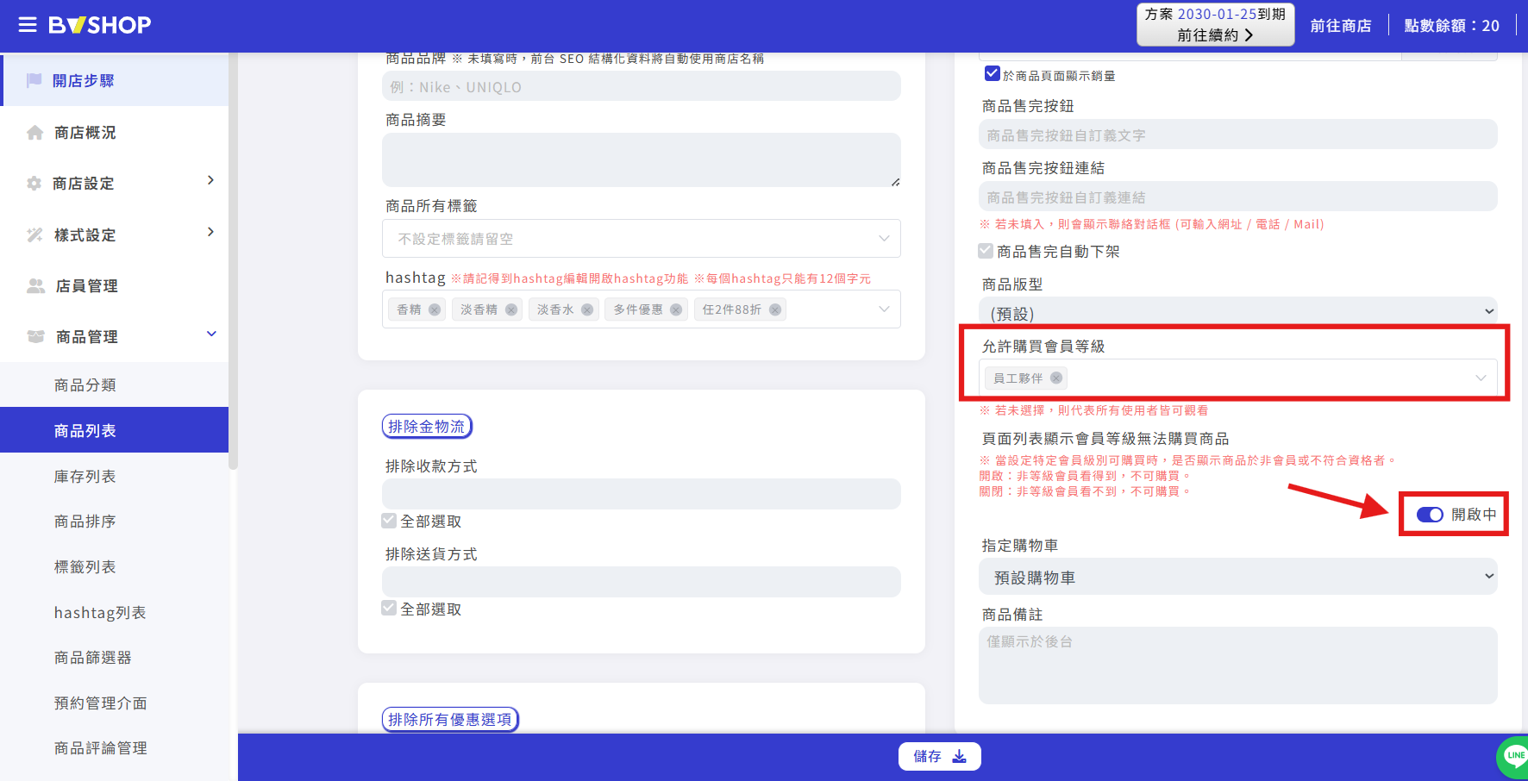Click the gear icon beside 商店設定
This screenshot has height=781, width=1528.
pos(34,184)
